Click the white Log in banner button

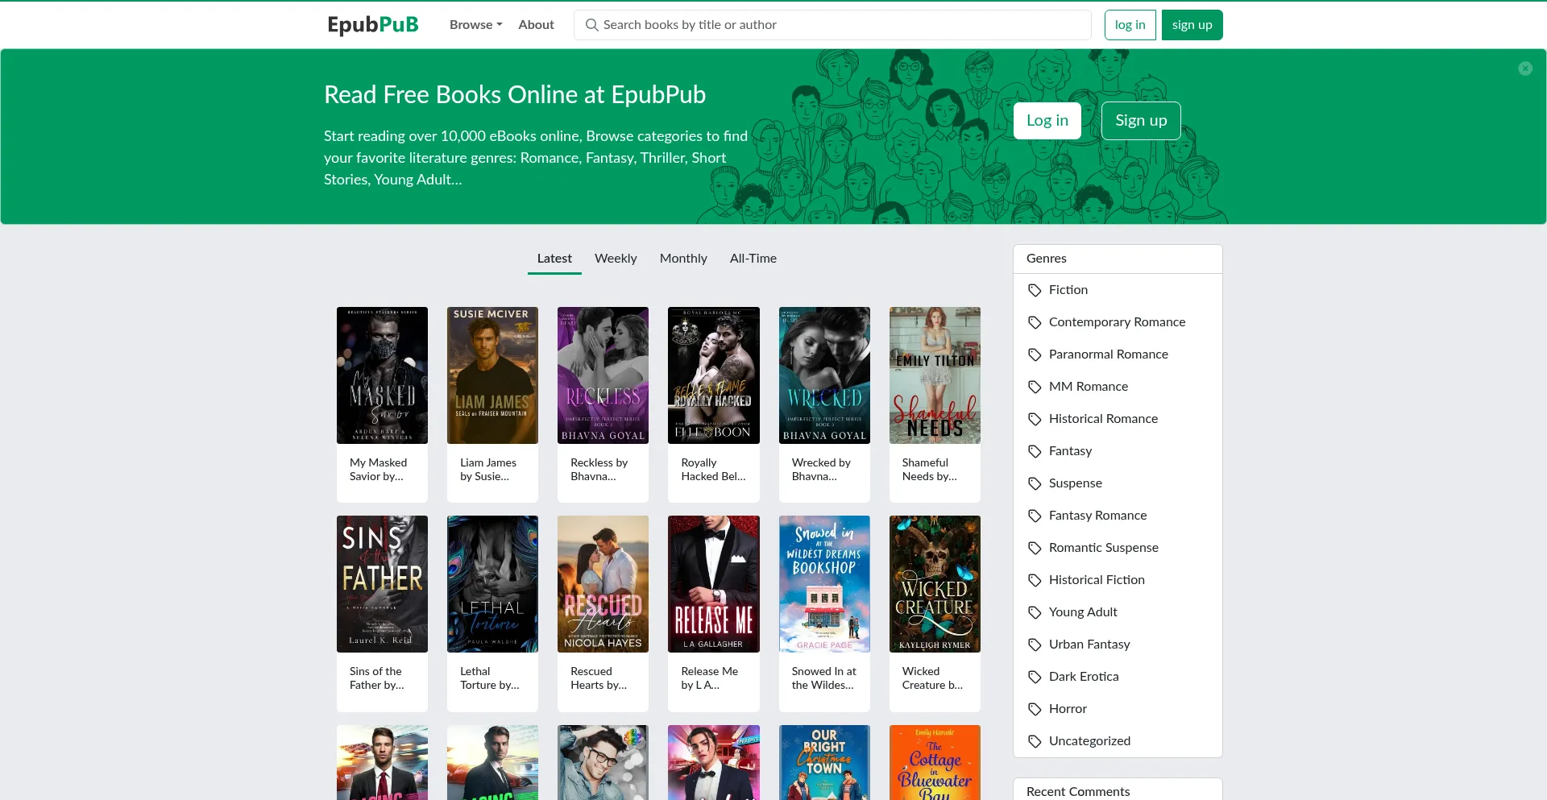coord(1047,121)
